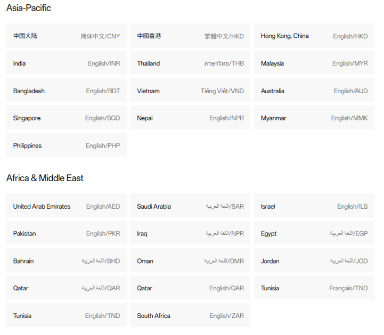Image resolution: width=384 pixels, height=335 pixels.
Task: Select Saudi Arabia SAR region
Action: [190, 206]
